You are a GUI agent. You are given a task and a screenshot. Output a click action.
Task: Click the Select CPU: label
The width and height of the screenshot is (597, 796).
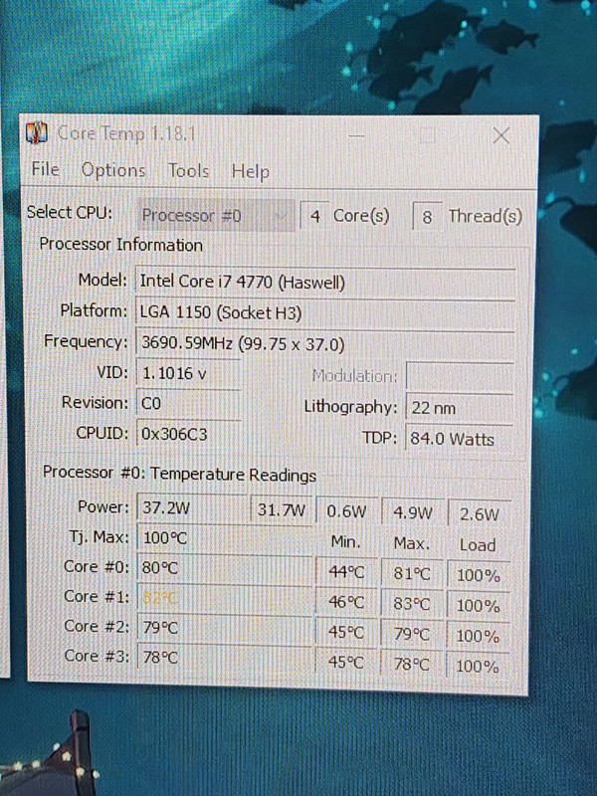(70, 212)
